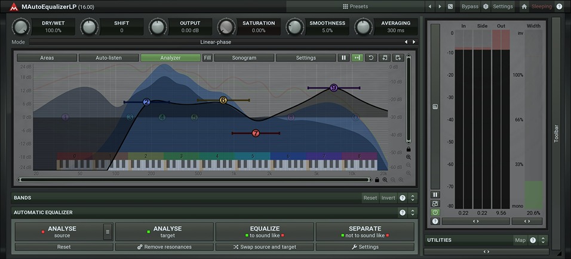Click the DRY/WET 100.0% value field
Viewport: 571px width, 259px height.
(x=53, y=30)
